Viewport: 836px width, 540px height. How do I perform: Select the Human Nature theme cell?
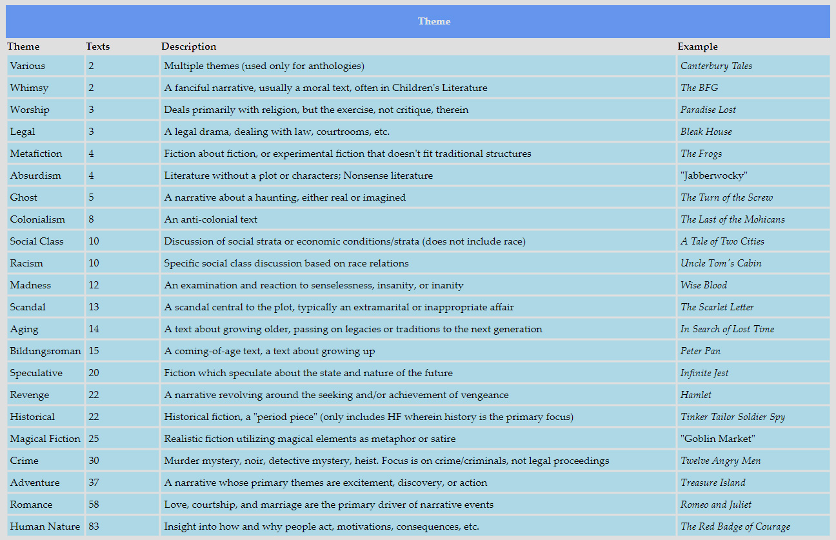click(45, 526)
